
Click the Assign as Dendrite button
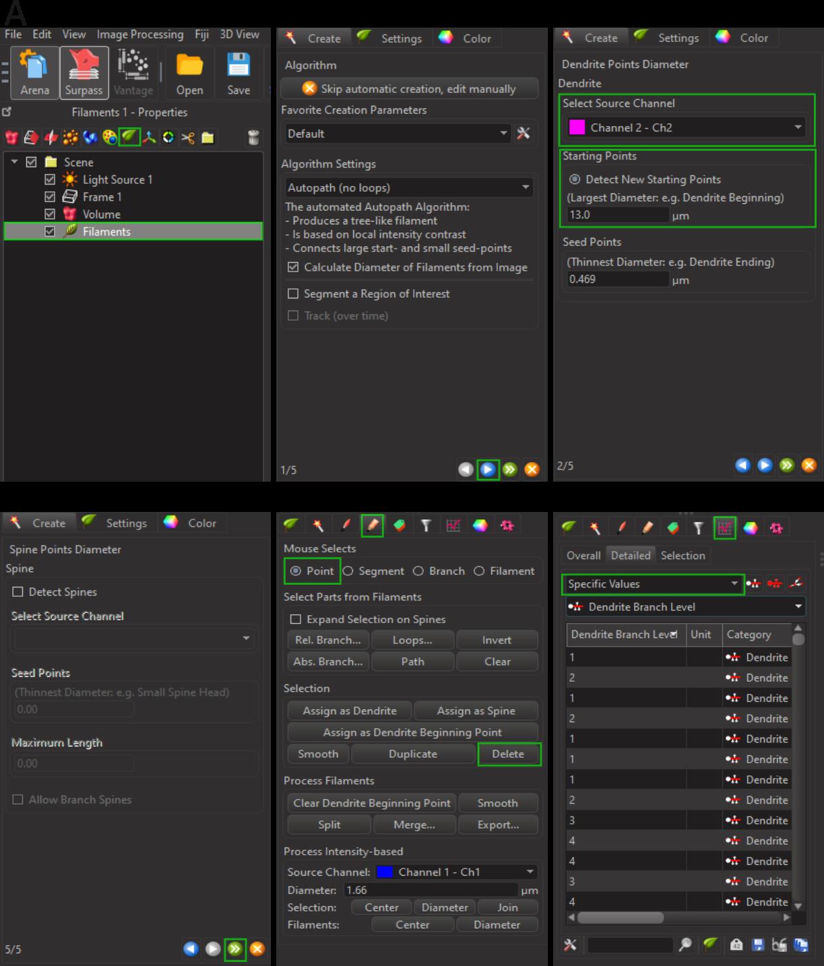(349, 711)
